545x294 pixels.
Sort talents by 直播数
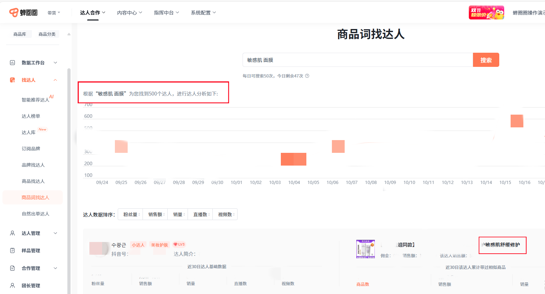200,214
